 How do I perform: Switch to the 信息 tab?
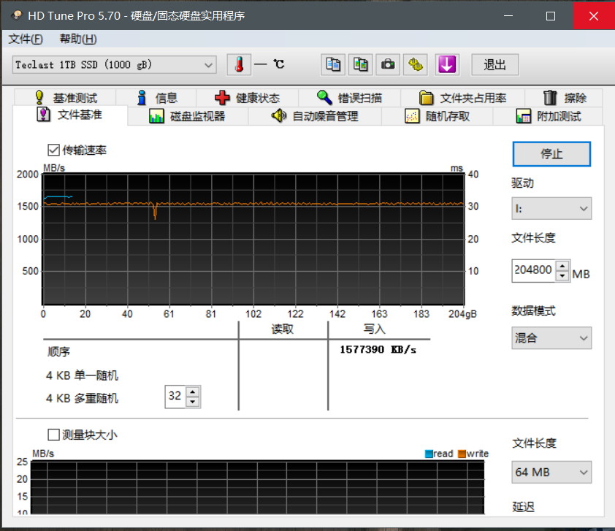[x=156, y=98]
